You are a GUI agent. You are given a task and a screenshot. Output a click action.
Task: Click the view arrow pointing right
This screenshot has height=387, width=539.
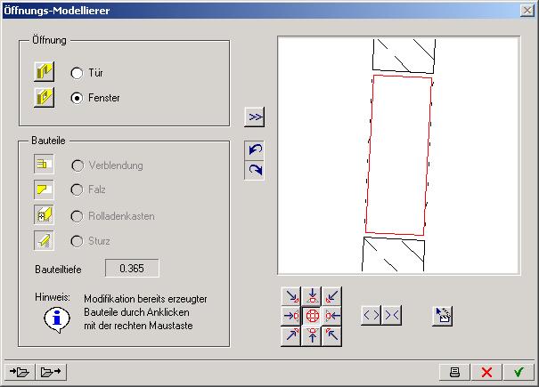[x=291, y=316]
